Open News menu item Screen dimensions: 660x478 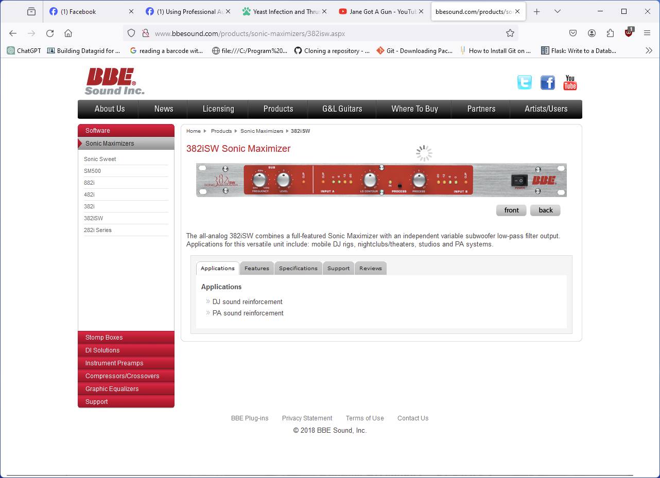pos(164,109)
